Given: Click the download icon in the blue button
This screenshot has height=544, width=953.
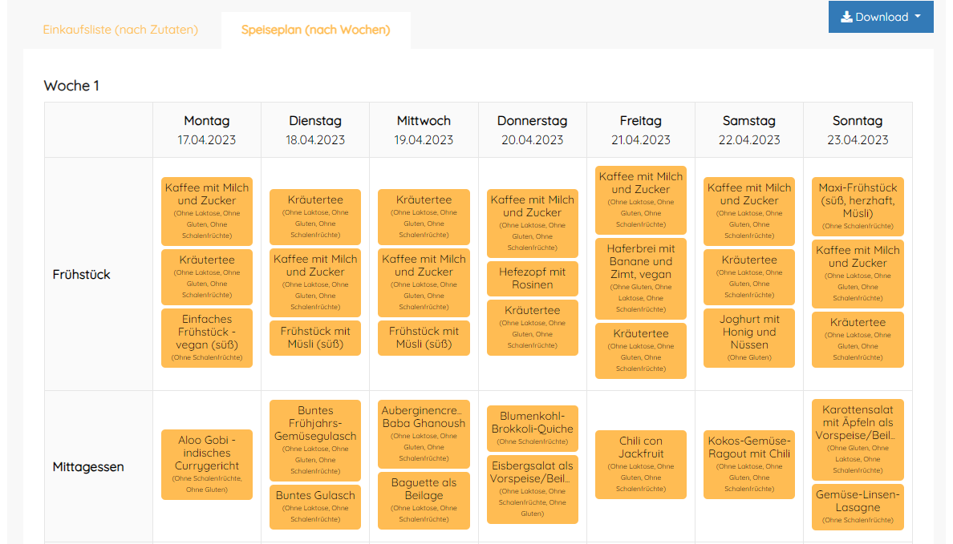Looking at the screenshot, I should [846, 17].
